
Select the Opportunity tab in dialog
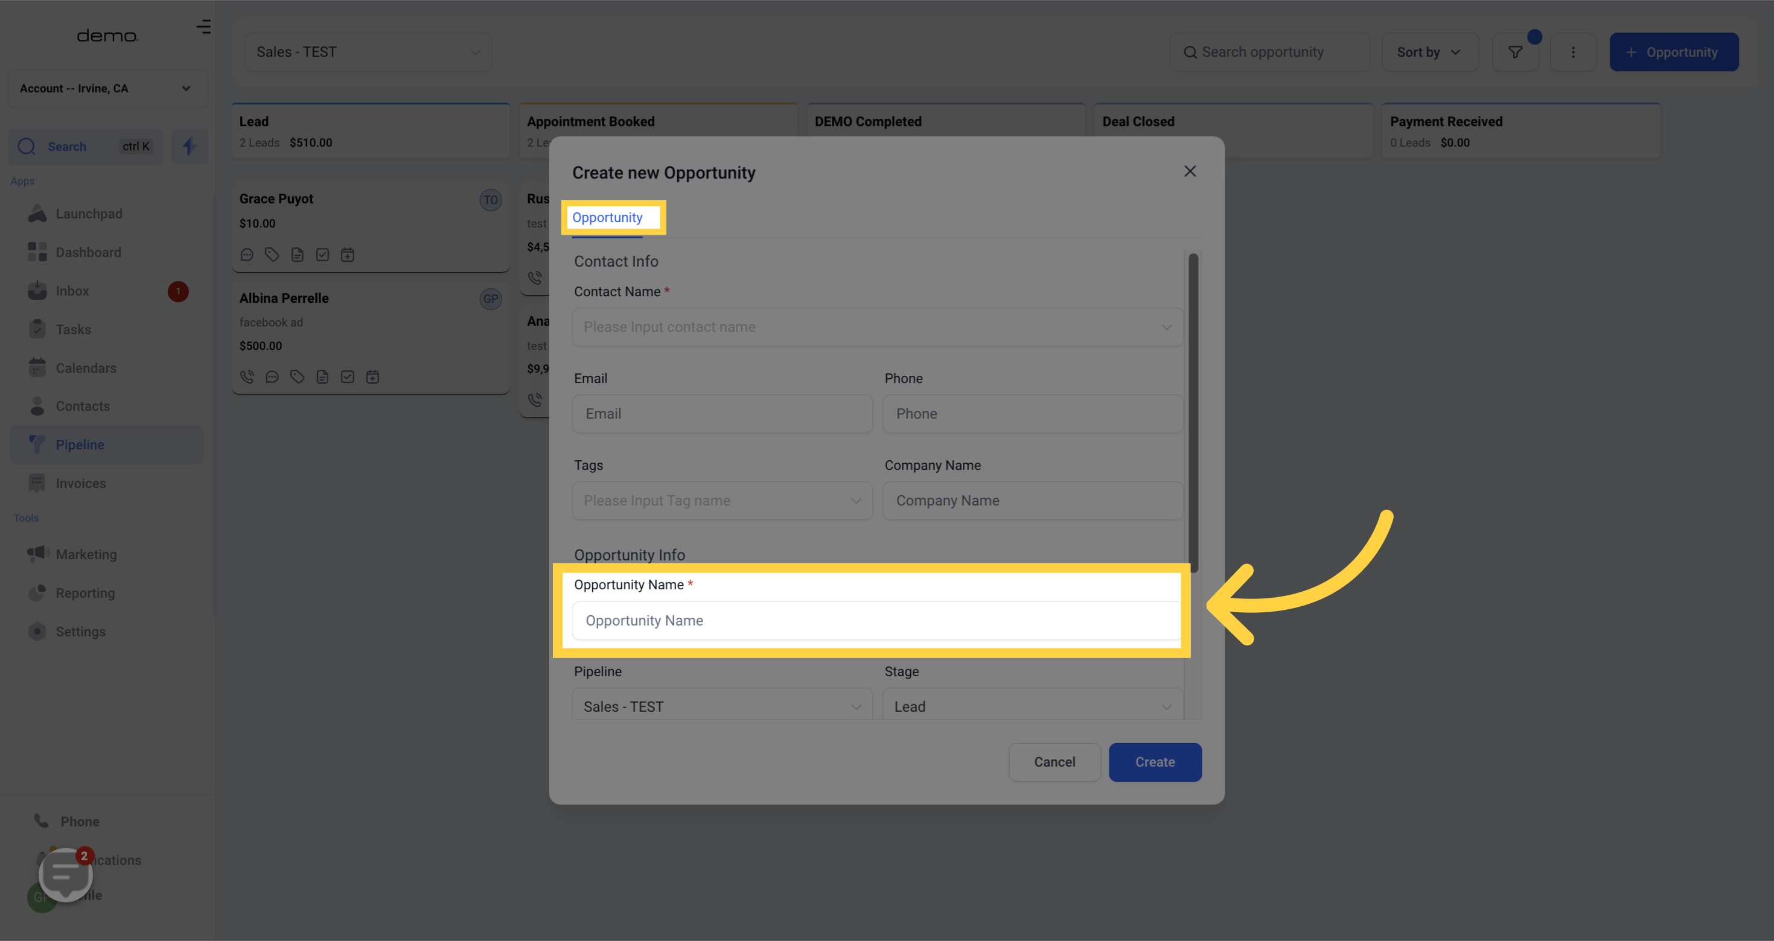pos(607,218)
